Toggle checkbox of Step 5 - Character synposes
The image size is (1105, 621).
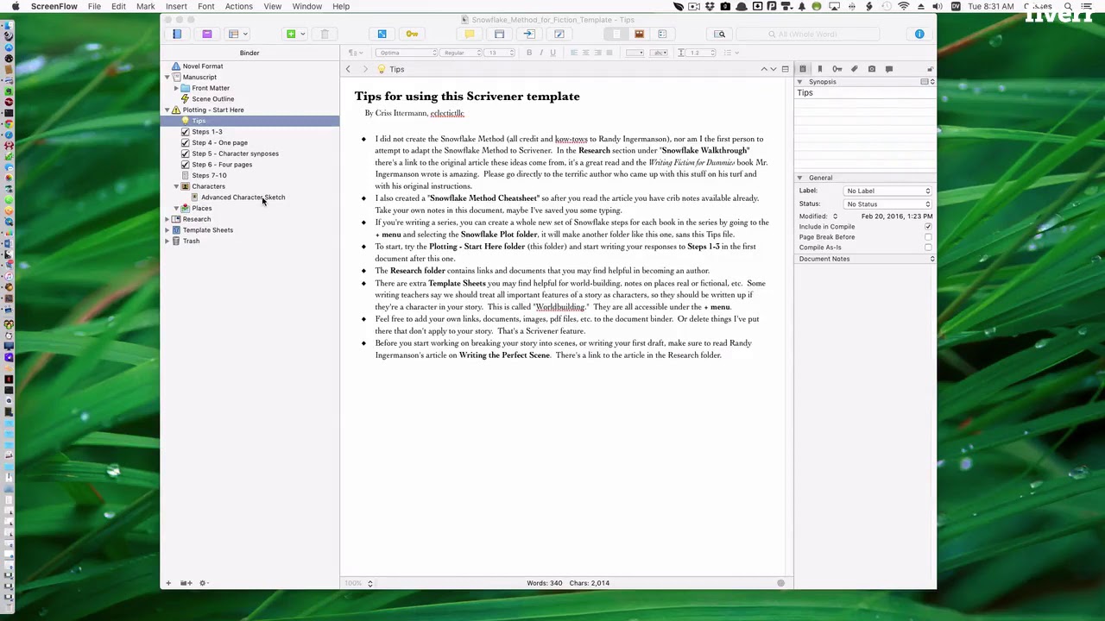click(x=185, y=154)
